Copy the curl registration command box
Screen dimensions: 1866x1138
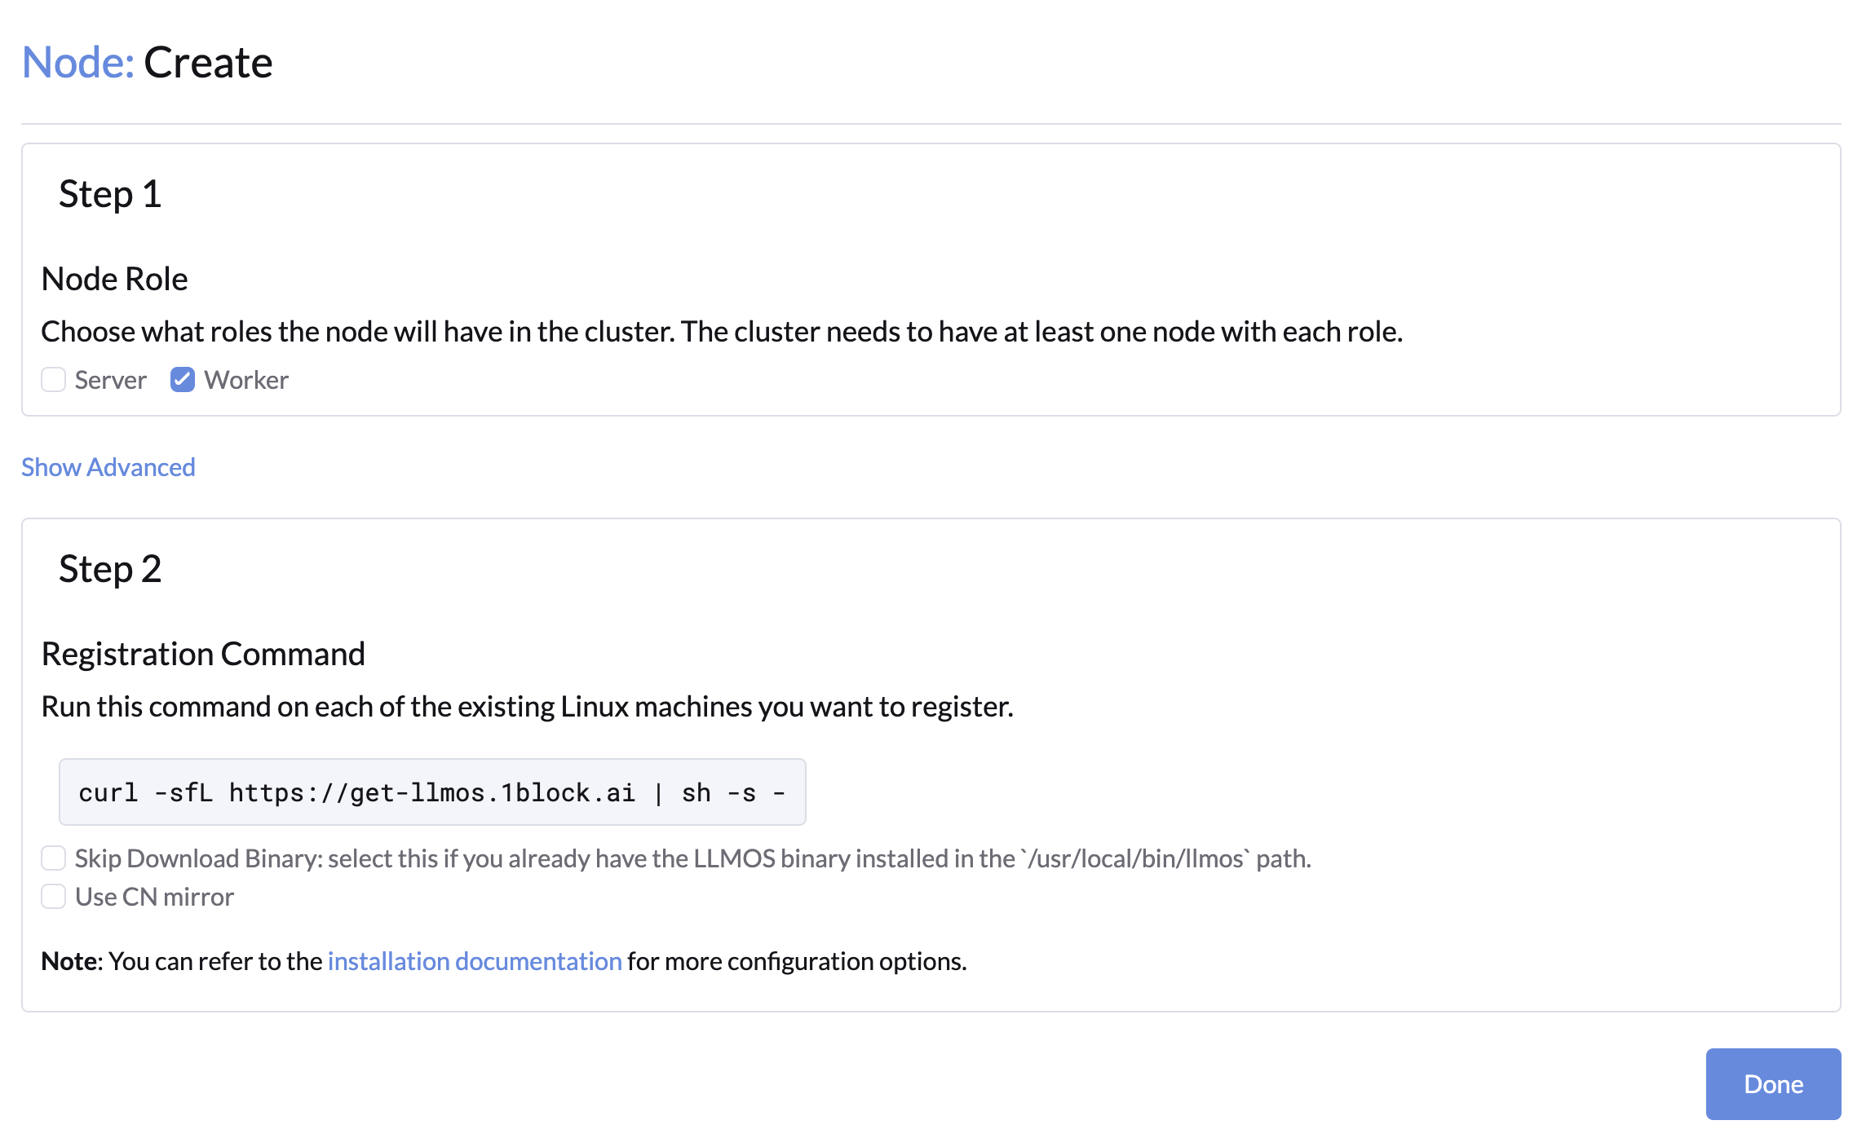432,792
